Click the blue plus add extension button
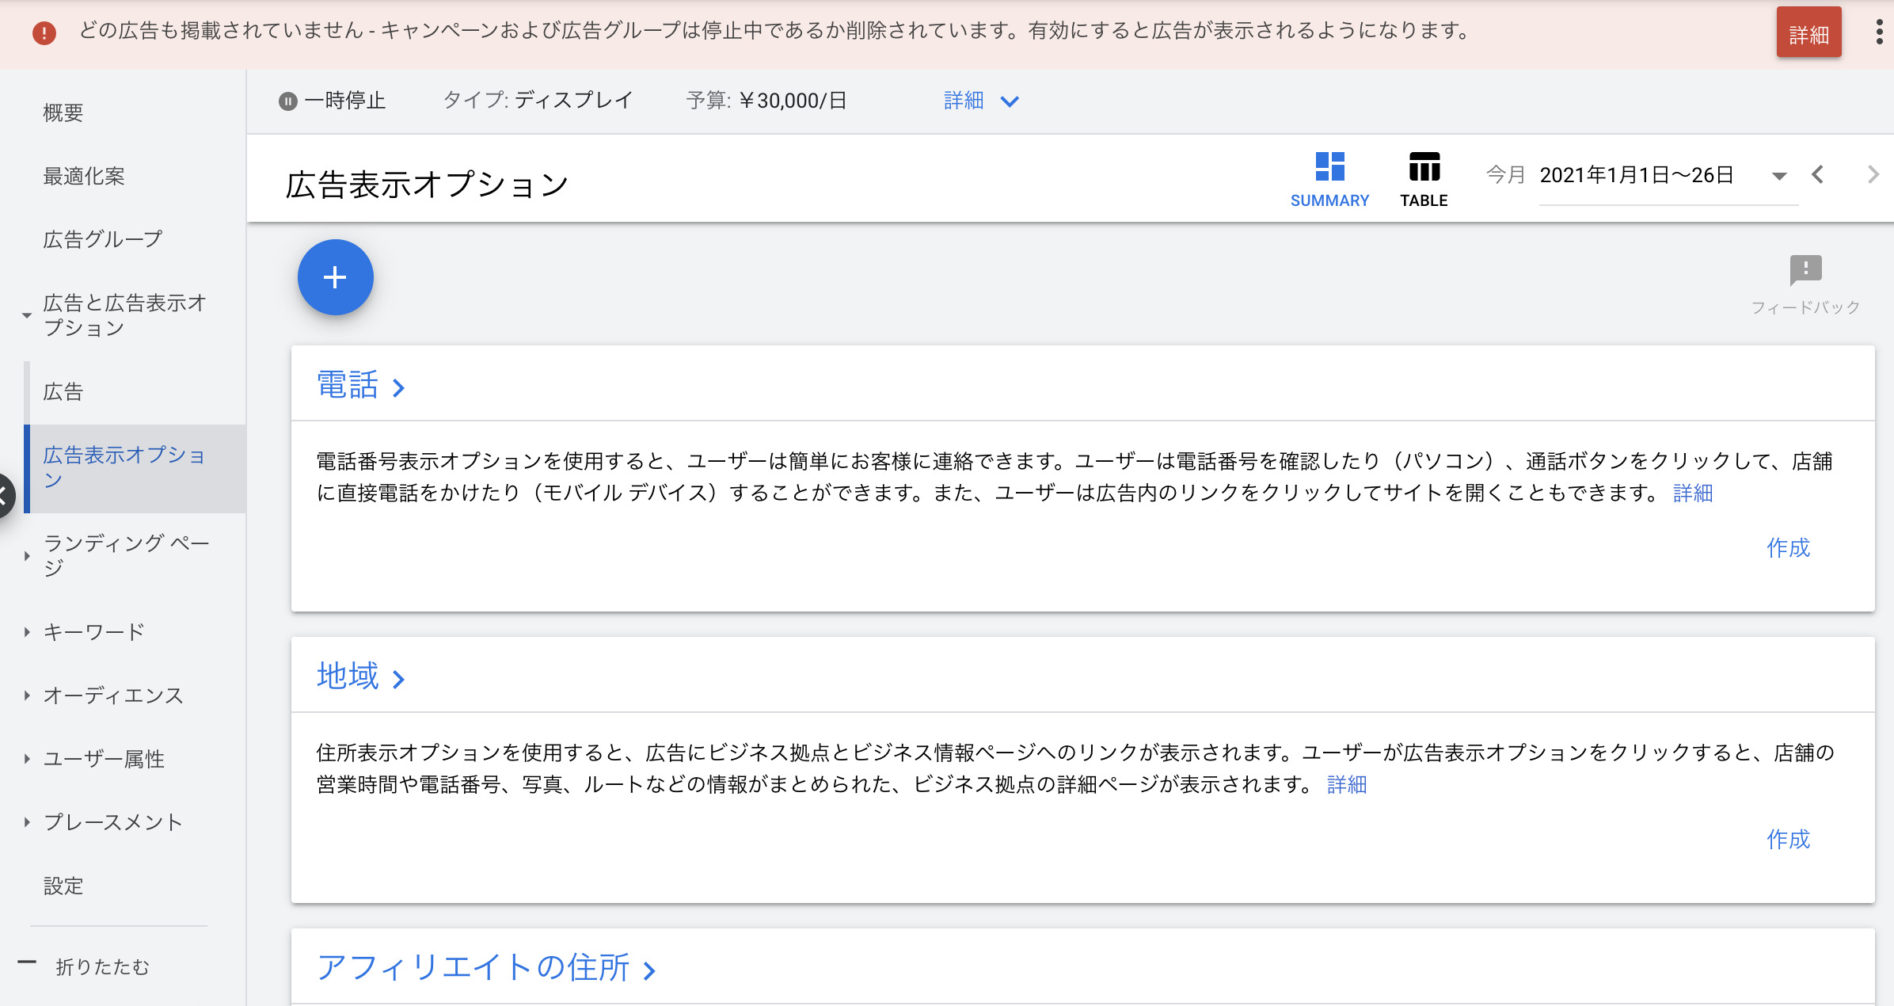 tap(335, 277)
